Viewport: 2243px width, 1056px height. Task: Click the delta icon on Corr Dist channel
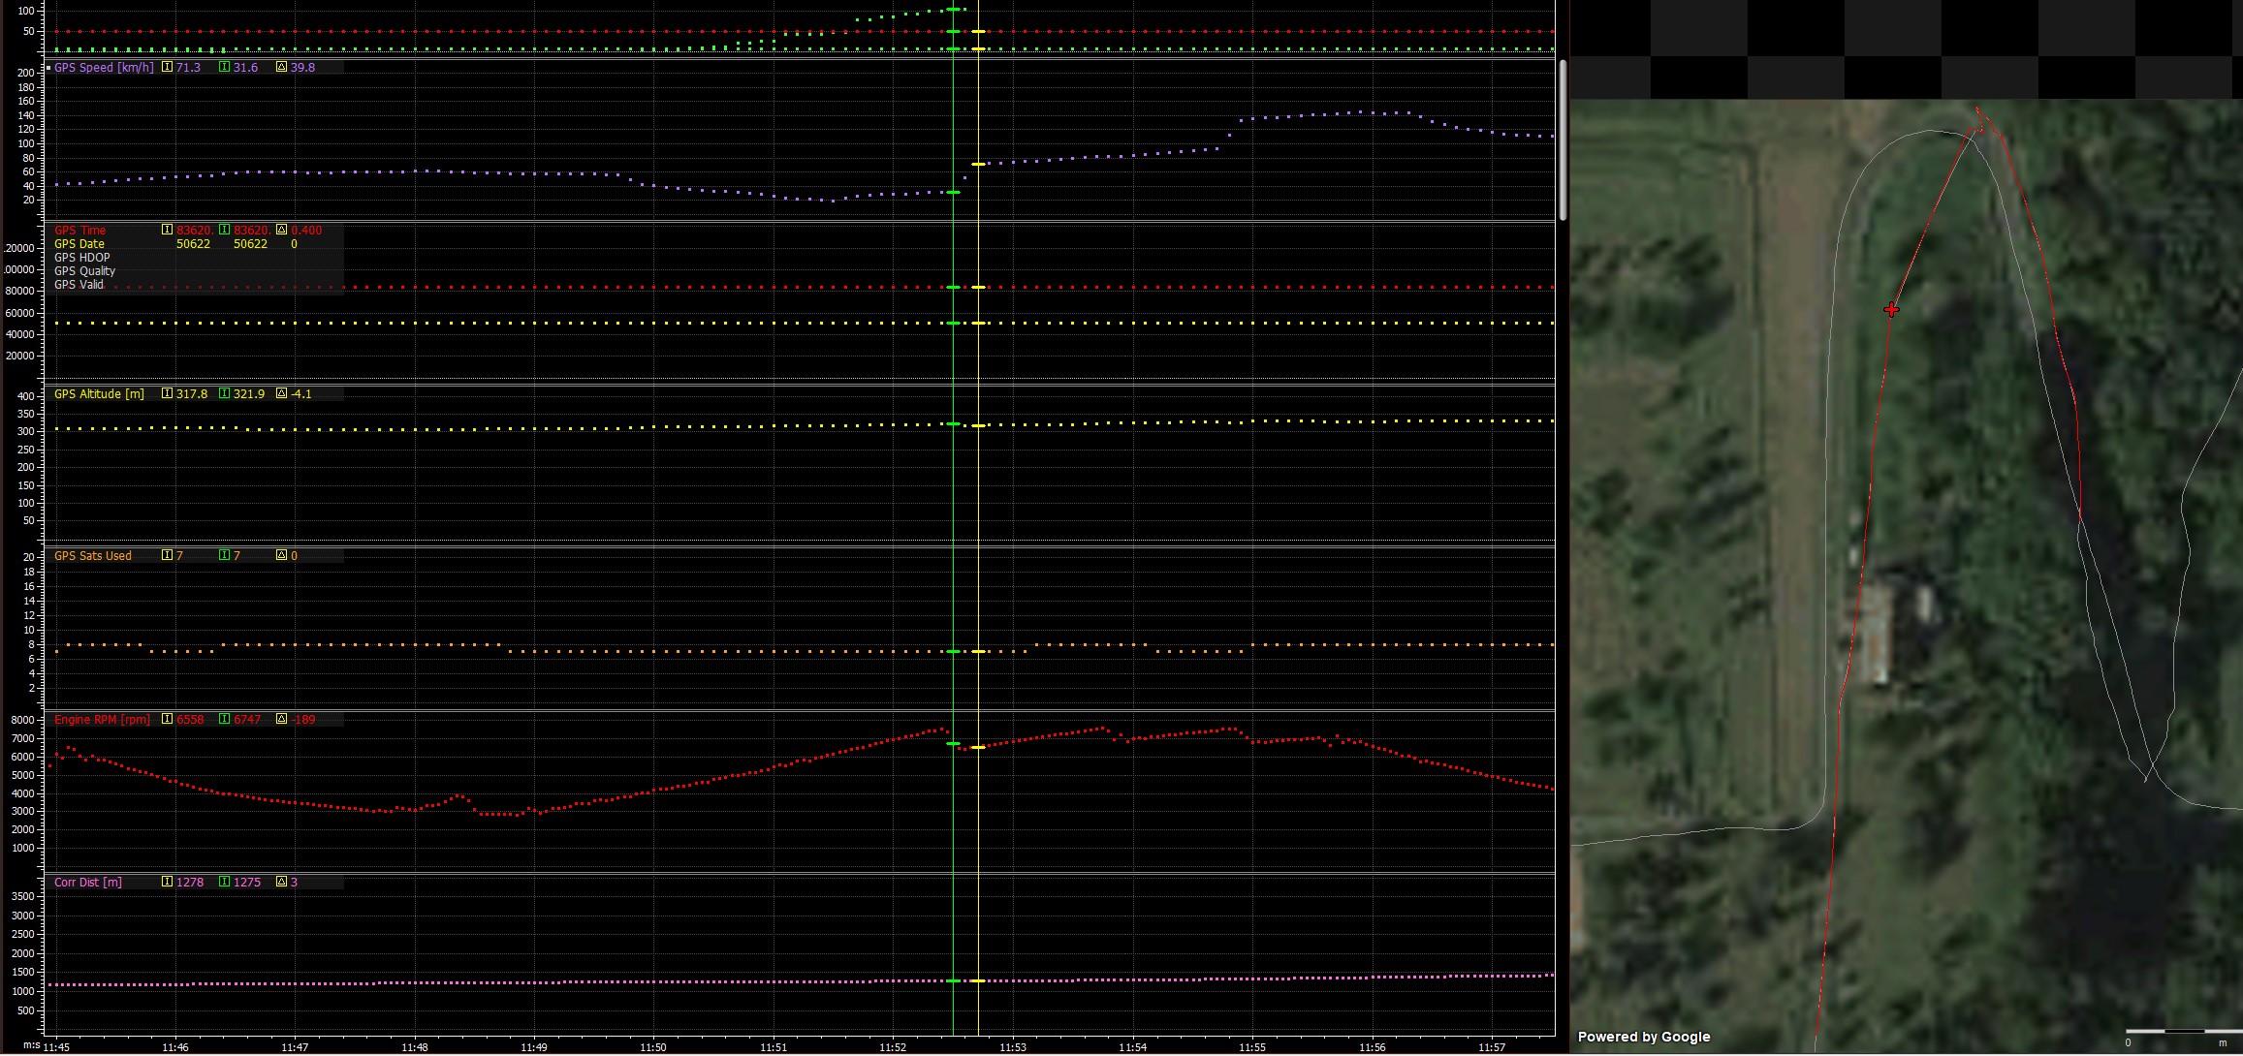tap(280, 883)
